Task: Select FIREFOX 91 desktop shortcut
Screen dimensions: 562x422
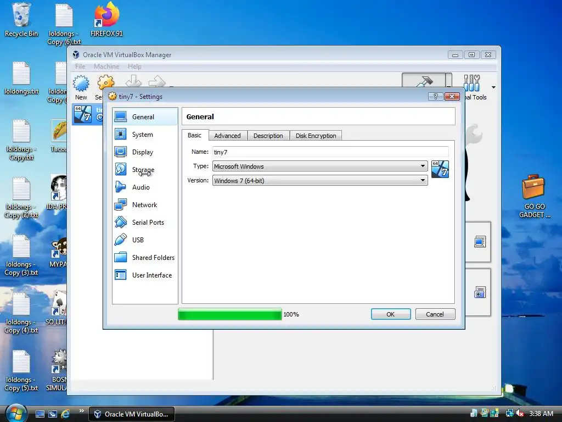Action: click(x=106, y=20)
